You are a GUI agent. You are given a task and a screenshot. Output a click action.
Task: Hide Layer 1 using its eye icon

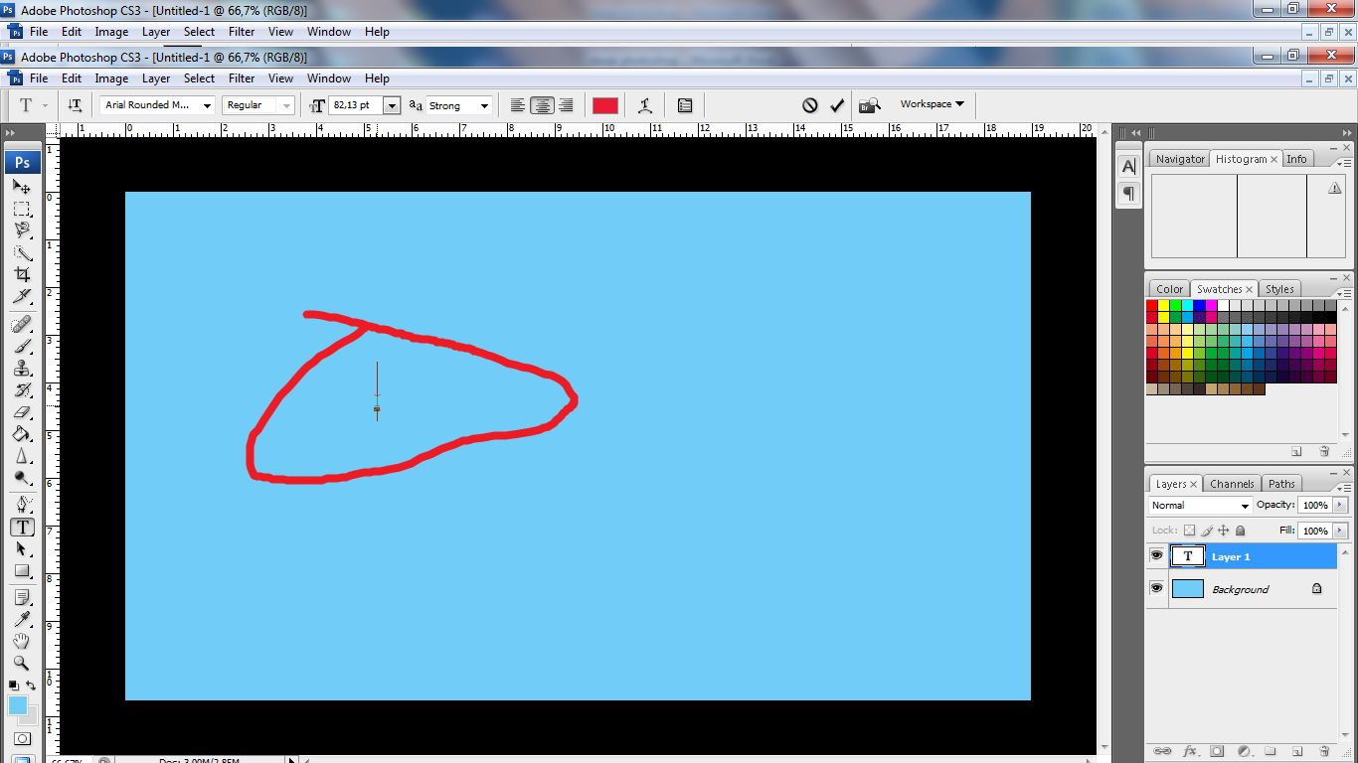coord(1156,556)
